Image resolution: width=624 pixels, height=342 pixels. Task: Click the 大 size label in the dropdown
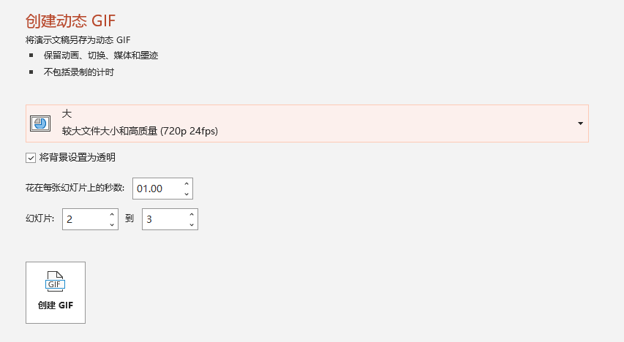pos(67,114)
